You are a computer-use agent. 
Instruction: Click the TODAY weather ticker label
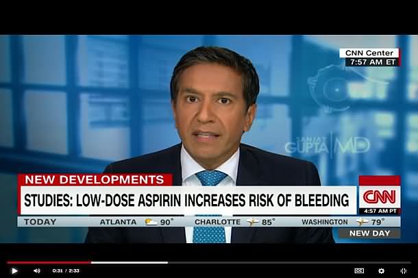click(x=40, y=222)
